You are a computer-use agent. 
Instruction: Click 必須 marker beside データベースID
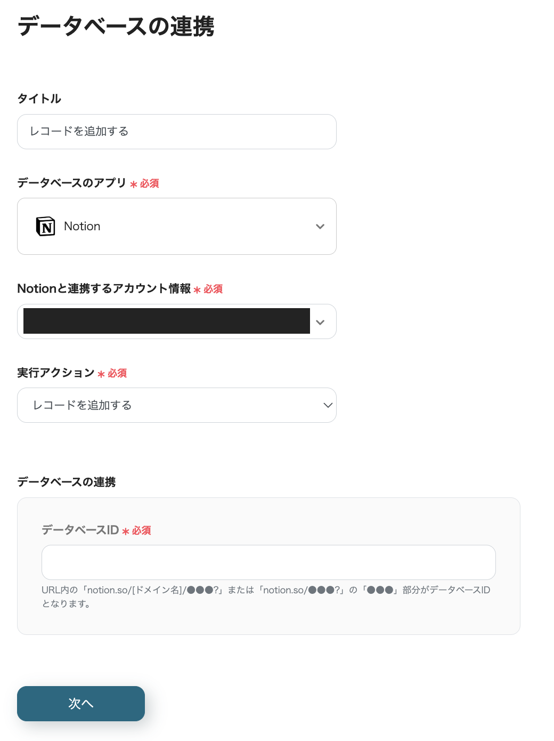pyautogui.click(x=141, y=530)
